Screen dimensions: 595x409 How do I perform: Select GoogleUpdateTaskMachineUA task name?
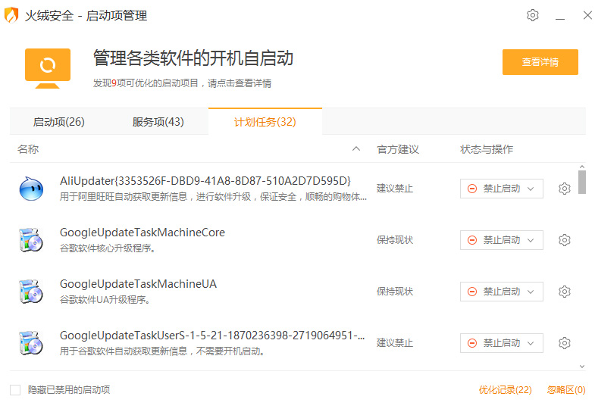(138, 284)
